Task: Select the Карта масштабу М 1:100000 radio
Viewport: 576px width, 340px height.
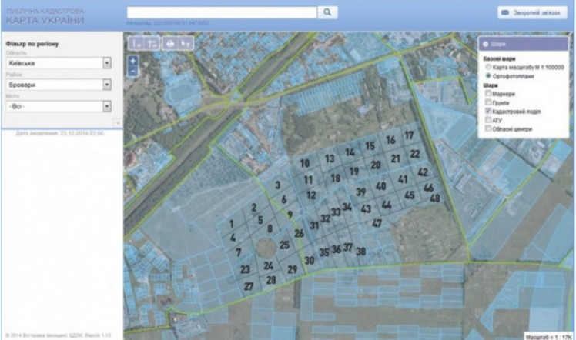Action: 488,68
